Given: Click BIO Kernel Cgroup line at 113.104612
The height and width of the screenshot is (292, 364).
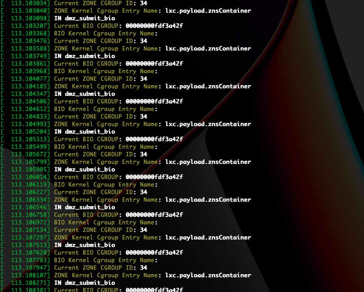Looking at the screenshot, I should pos(79,109).
